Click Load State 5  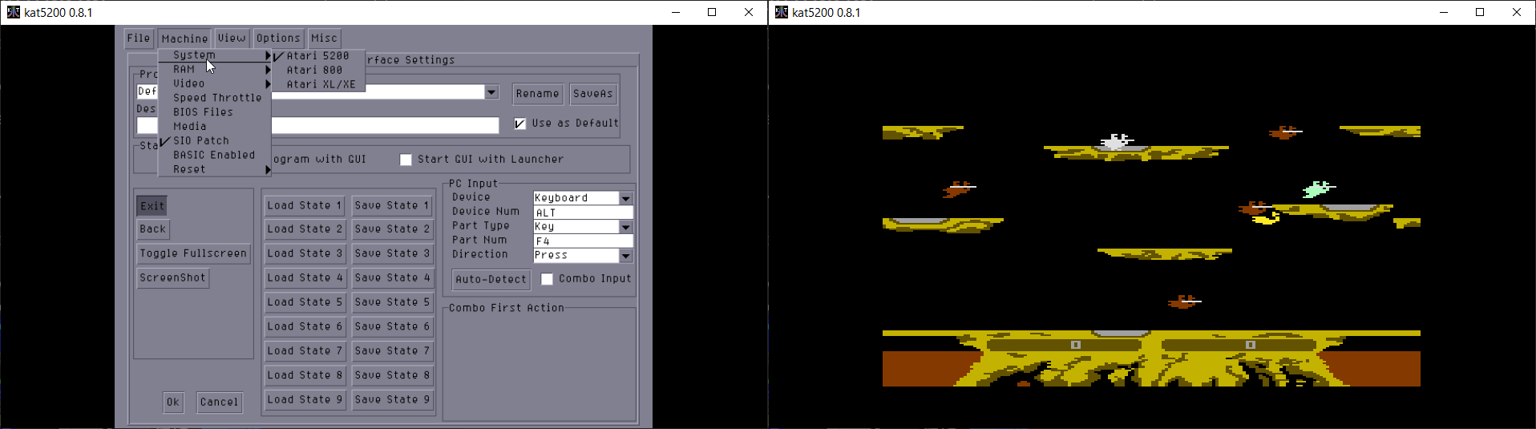tap(305, 302)
